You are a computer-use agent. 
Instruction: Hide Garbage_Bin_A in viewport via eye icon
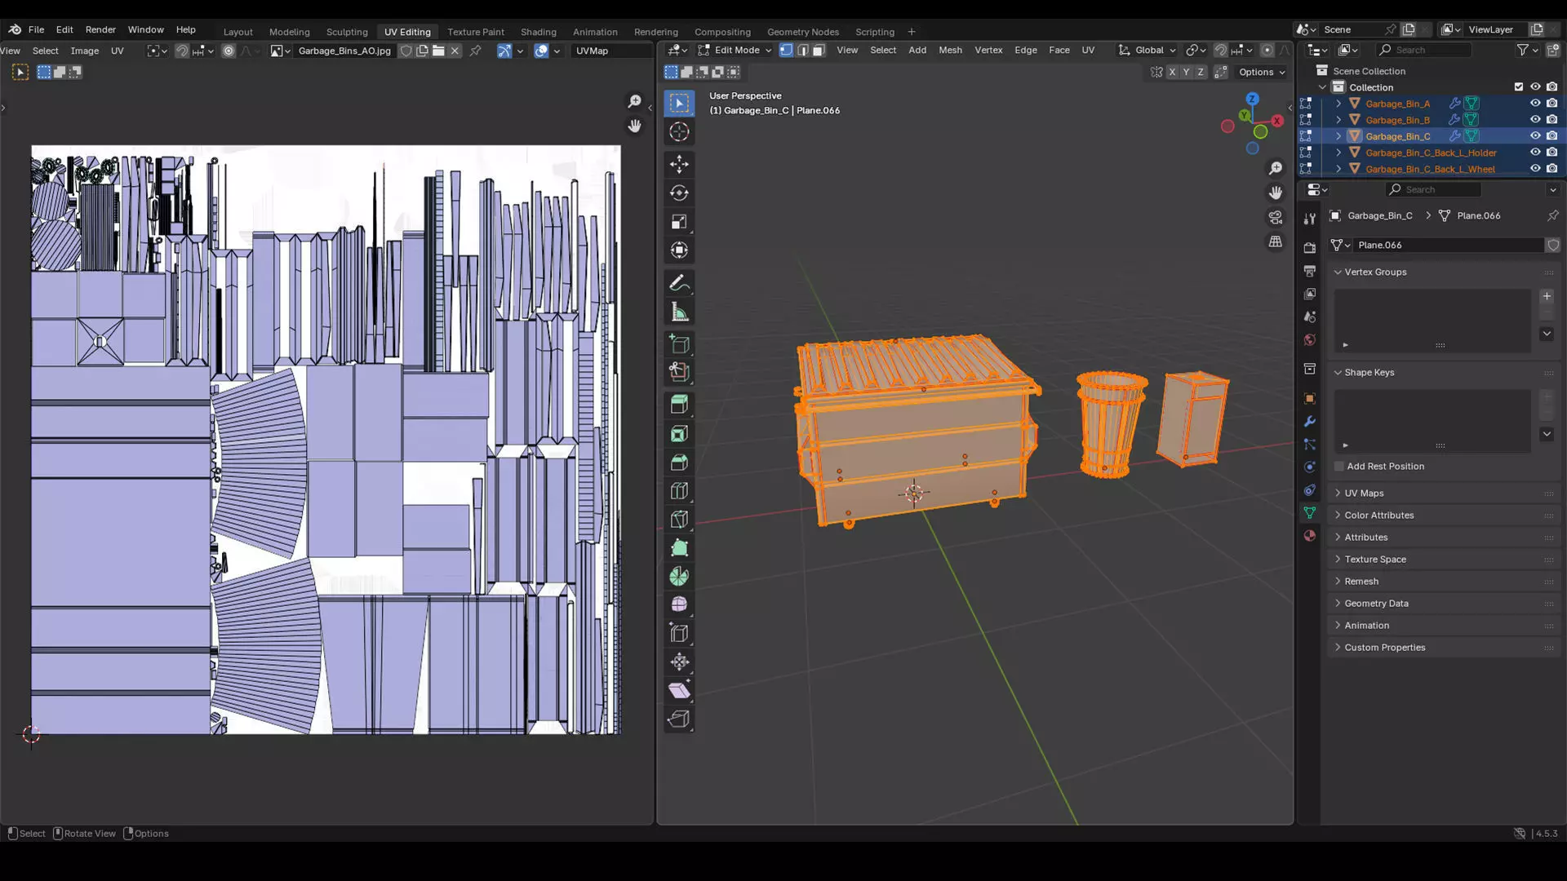pos(1535,104)
